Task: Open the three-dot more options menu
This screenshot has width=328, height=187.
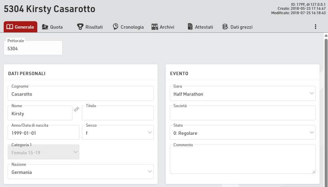Action: pos(315,27)
